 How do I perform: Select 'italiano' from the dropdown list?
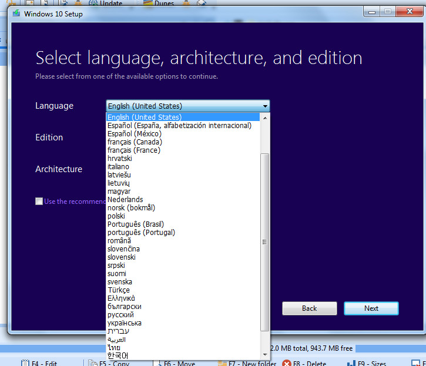118,167
